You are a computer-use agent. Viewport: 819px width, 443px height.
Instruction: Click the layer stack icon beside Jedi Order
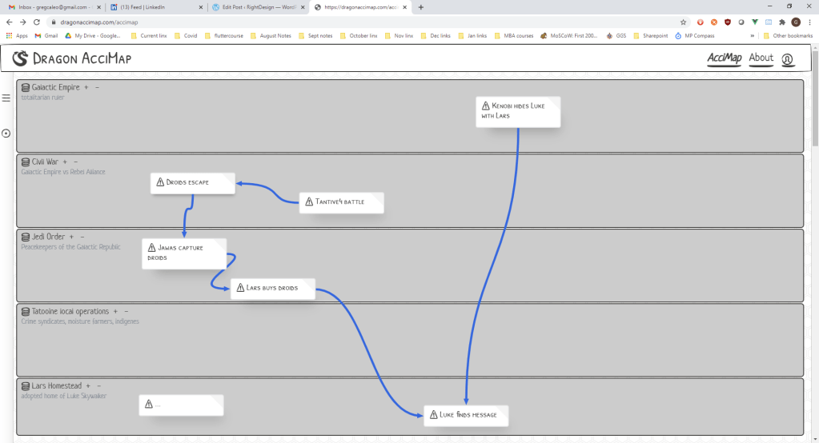click(26, 237)
